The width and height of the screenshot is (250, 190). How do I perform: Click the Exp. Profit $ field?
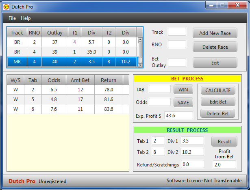coord(178,115)
